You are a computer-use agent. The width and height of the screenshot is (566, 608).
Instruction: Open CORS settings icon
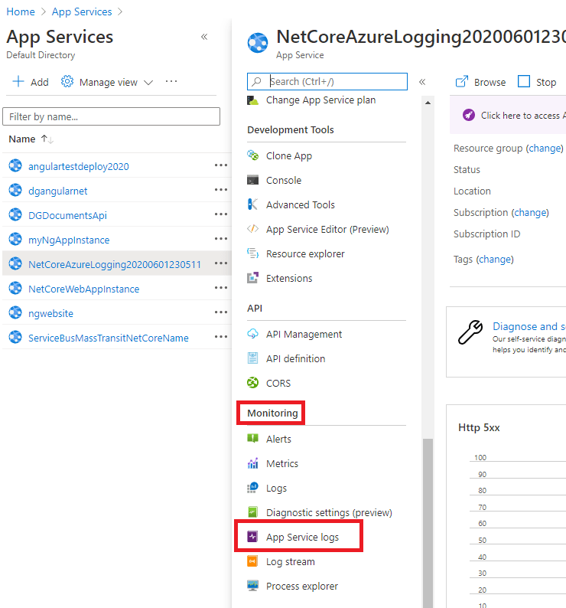[253, 383]
